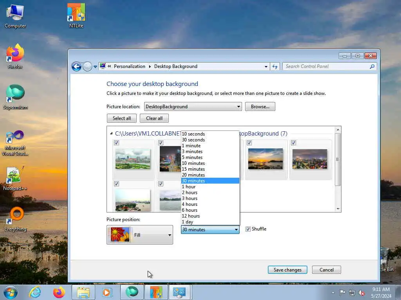
Task: Switch to Supermium in taskbar
Action: pos(132,292)
